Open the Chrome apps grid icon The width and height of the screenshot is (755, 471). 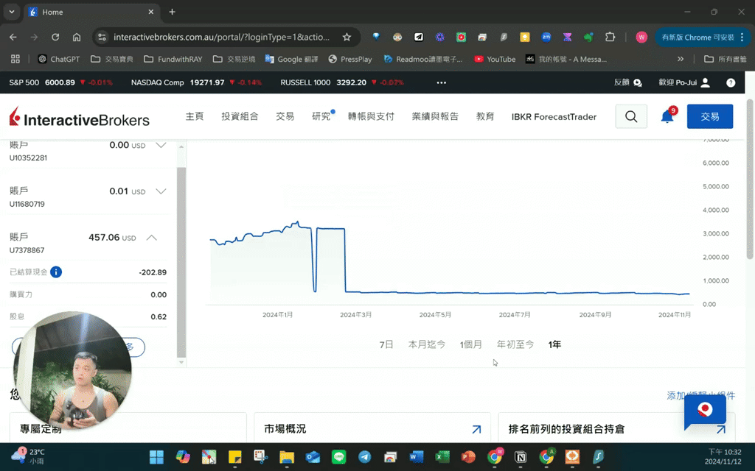coord(15,59)
